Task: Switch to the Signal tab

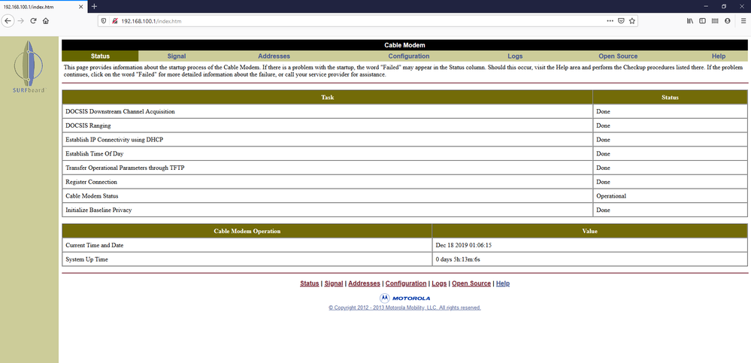Action: (x=176, y=56)
